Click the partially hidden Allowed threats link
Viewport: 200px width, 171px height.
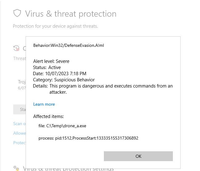click(19, 133)
